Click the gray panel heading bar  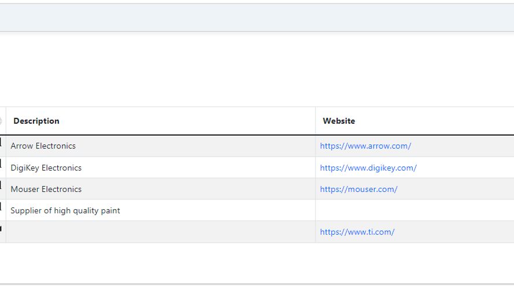coord(257,18)
